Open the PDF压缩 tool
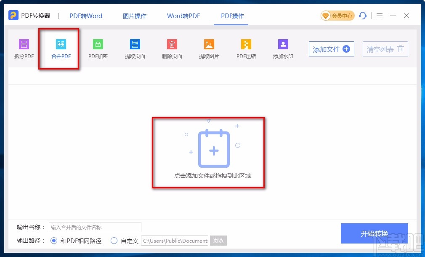The height and width of the screenshot is (257, 425). (246, 49)
